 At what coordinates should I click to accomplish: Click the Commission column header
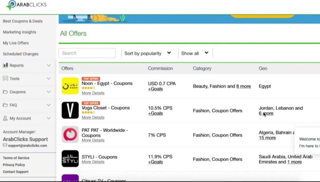click(x=160, y=68)
